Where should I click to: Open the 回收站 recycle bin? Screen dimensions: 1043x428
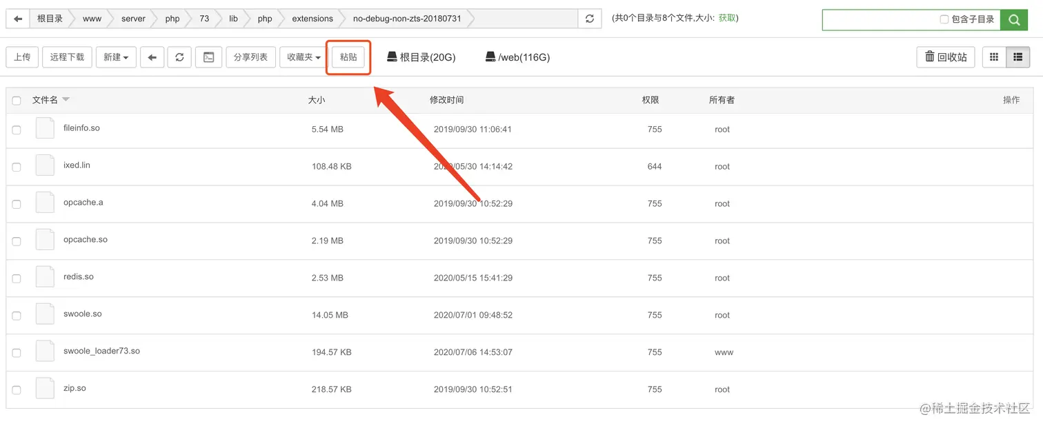(946, 57)
